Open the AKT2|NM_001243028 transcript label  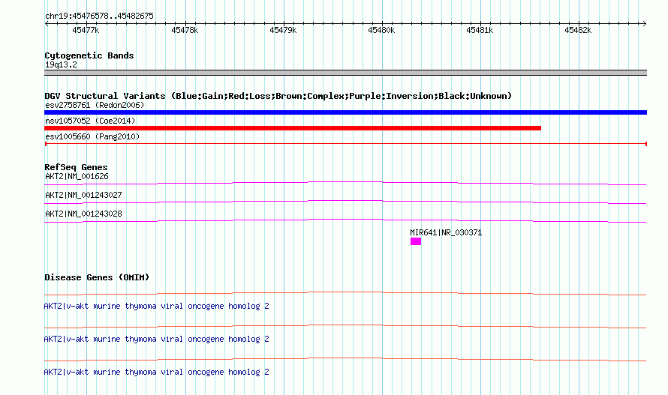[83, 214]
